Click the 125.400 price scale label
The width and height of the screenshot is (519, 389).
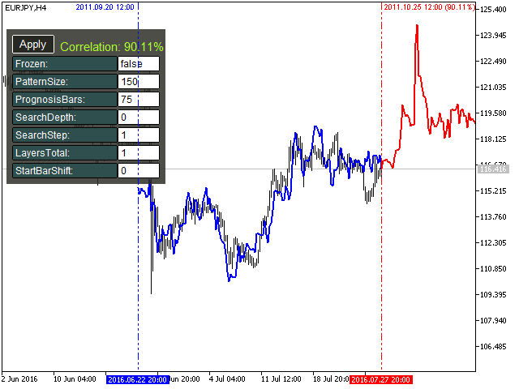pyautogui.click(x=493, y=9)
